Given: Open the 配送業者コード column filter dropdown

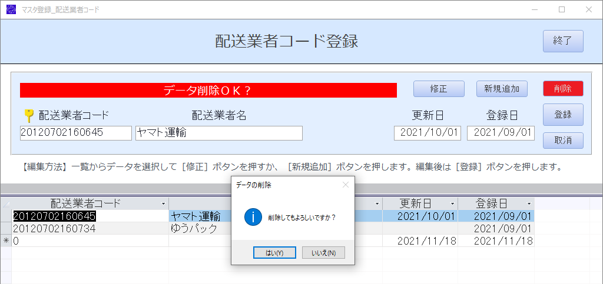Looking at the screenshot, I should [164, 203].
